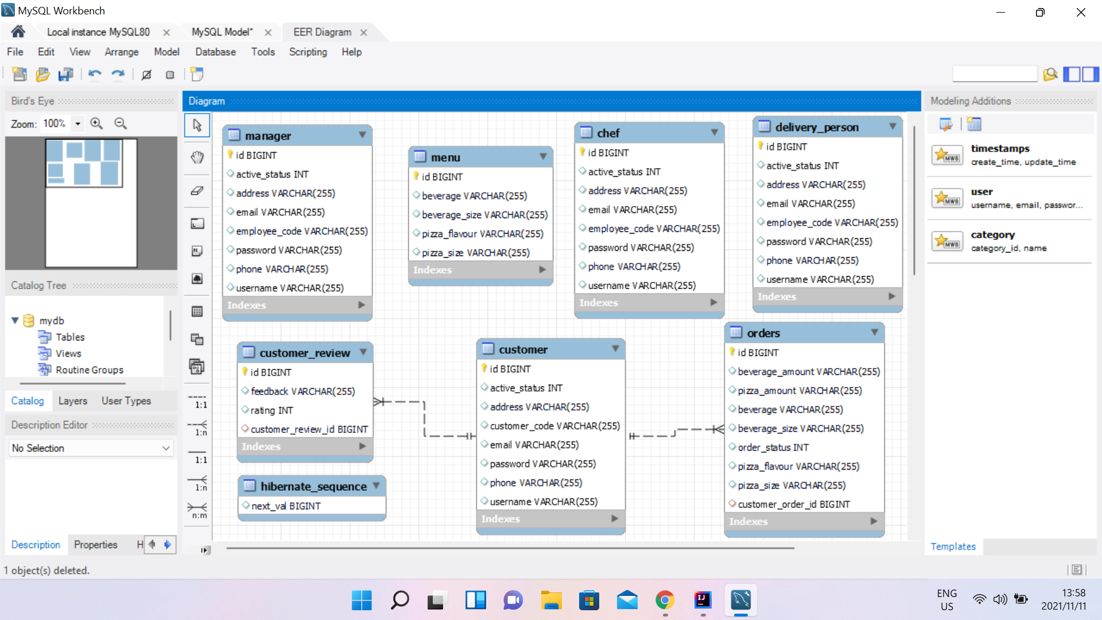Activate the hand pan tool

point(197,157)
